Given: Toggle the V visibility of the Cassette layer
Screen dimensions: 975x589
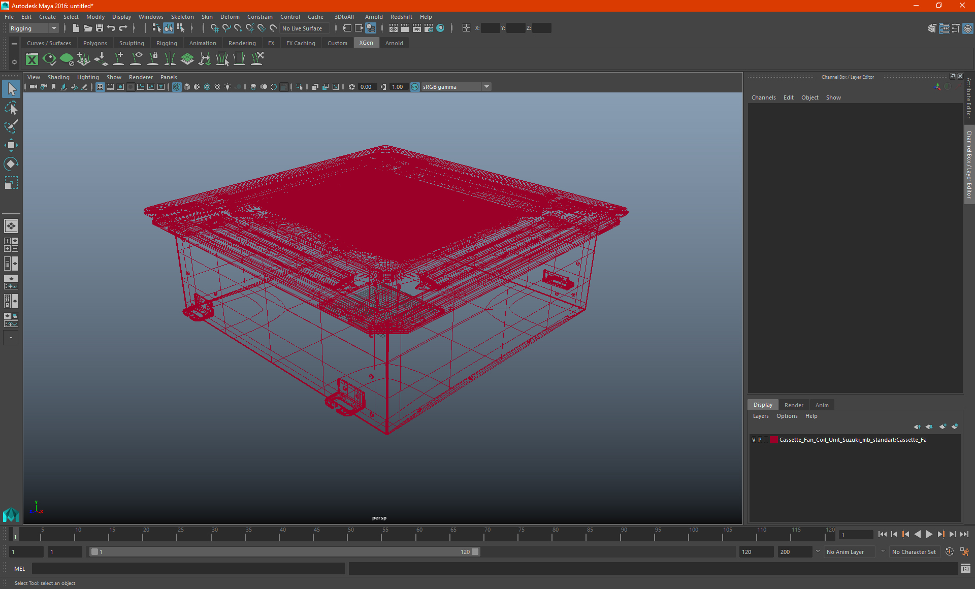Looking at the screenshot, I should (754, 440).
